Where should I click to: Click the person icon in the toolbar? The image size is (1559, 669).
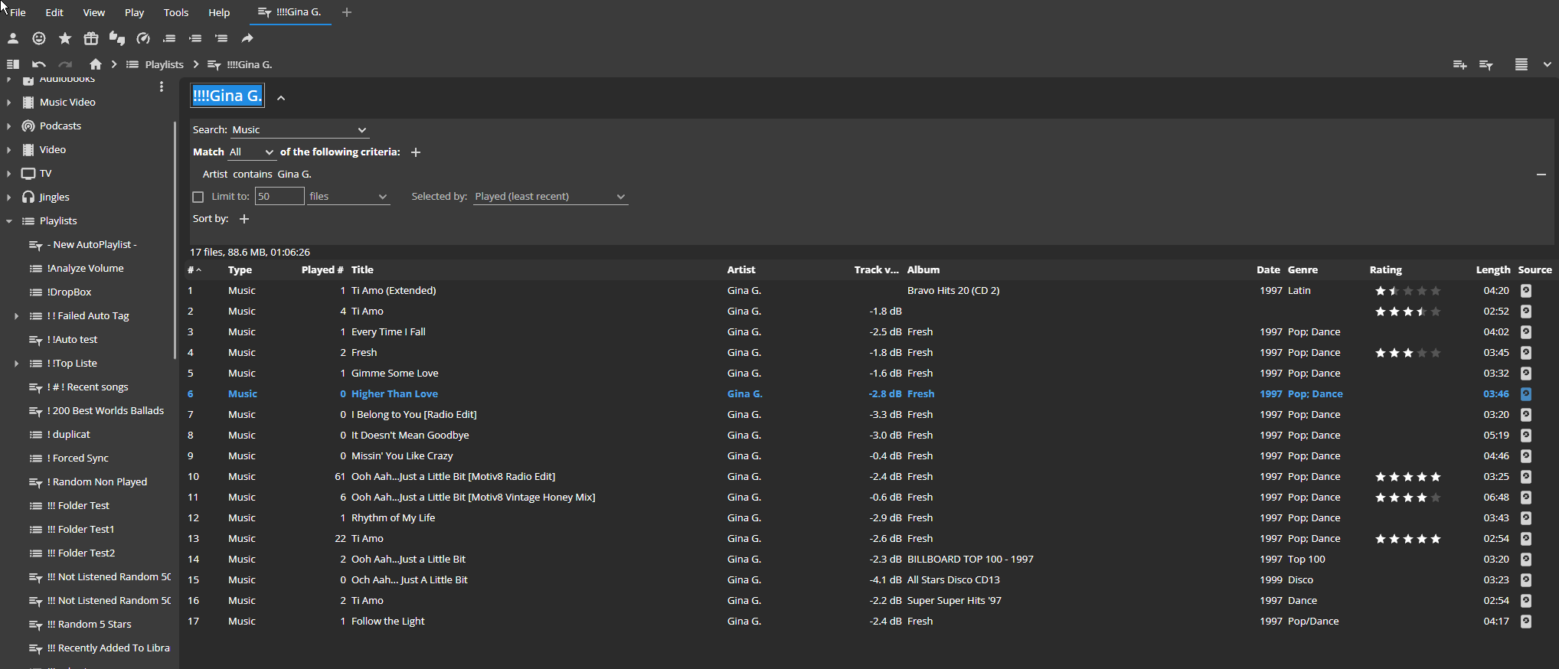pyautogui.click(x=13, y=38)
